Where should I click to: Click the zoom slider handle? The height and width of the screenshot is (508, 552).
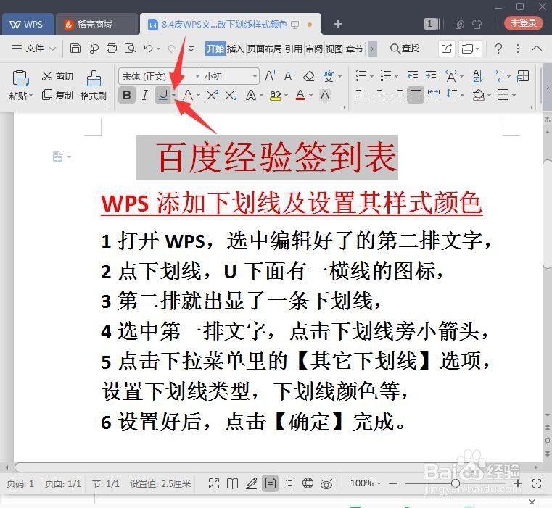point(456,483)
